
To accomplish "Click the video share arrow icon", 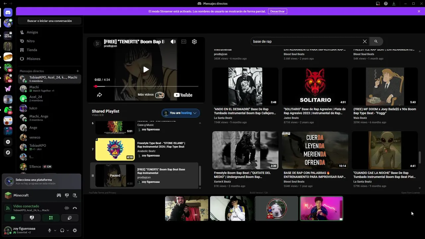I will pos(99,95).
